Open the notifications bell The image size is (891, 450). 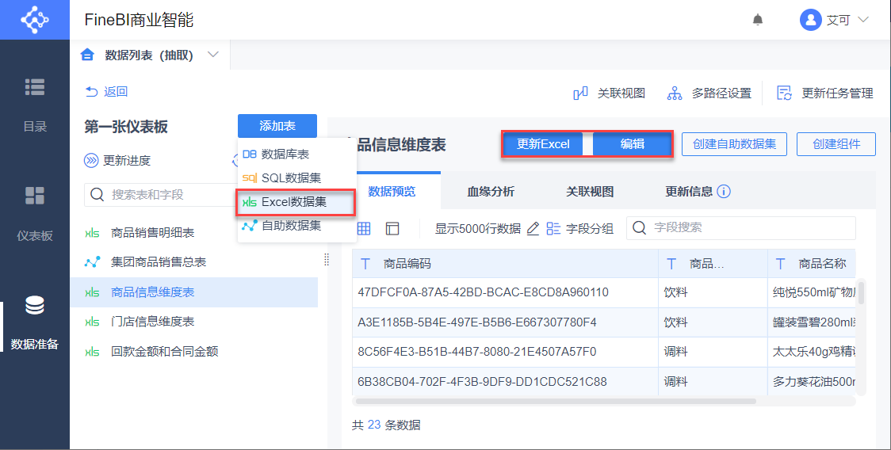[758, 20]
